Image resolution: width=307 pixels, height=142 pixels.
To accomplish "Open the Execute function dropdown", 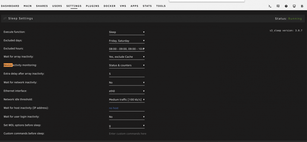I will coord(127,32).
